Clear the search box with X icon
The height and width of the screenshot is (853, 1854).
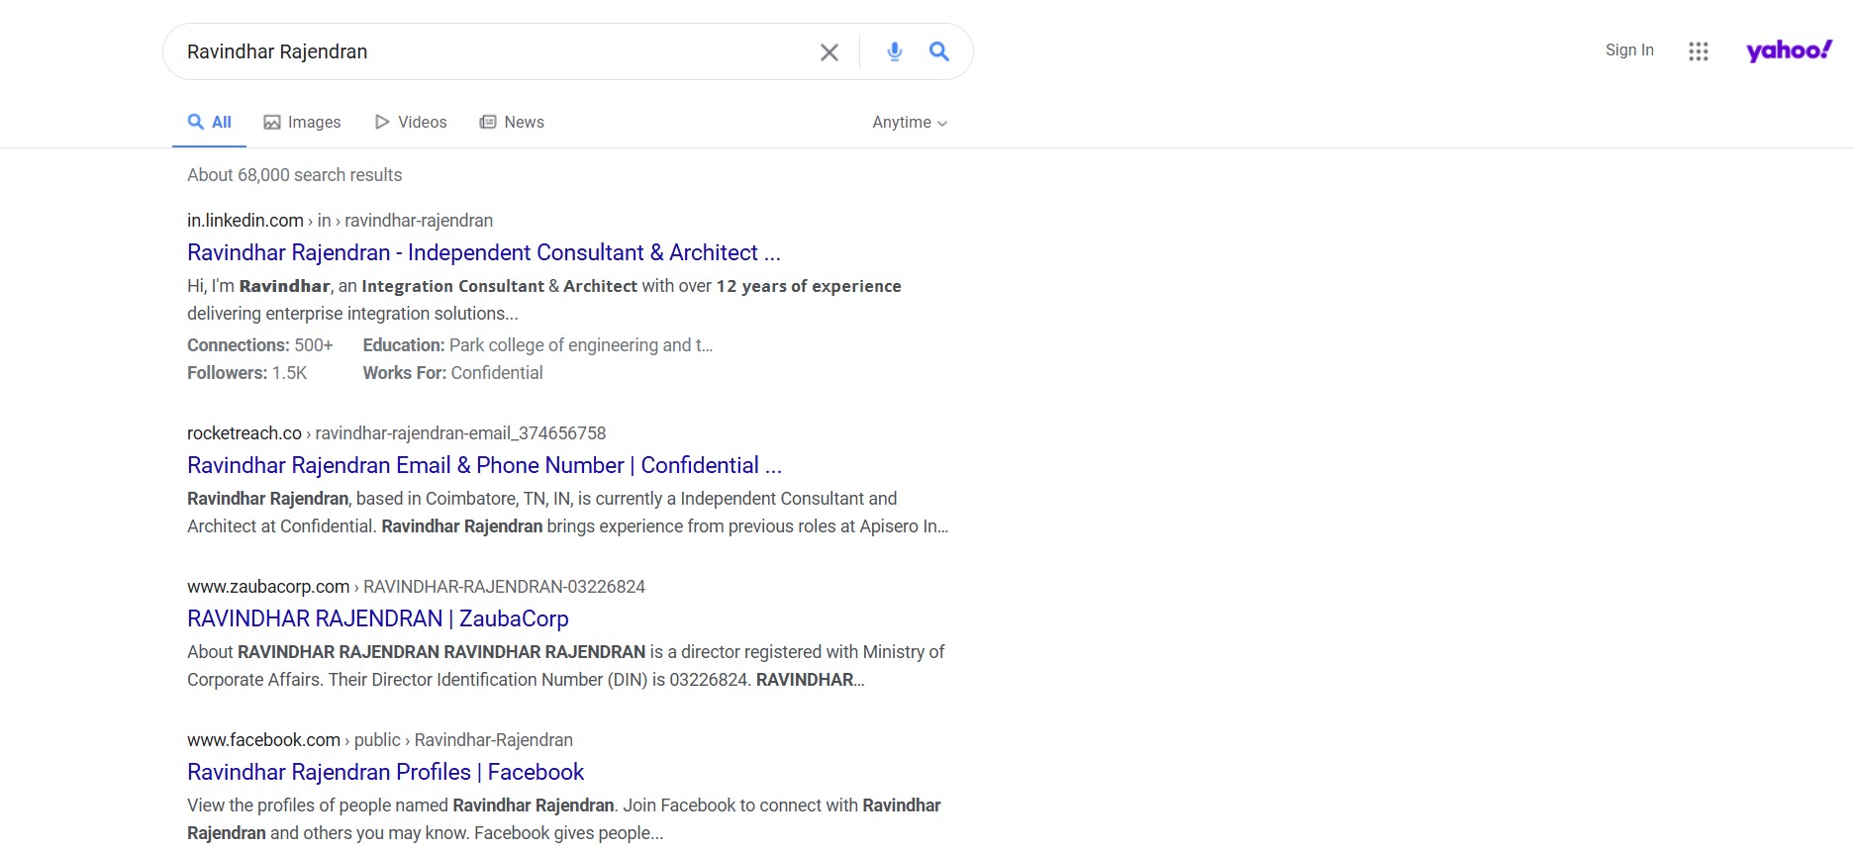[829, 52]
